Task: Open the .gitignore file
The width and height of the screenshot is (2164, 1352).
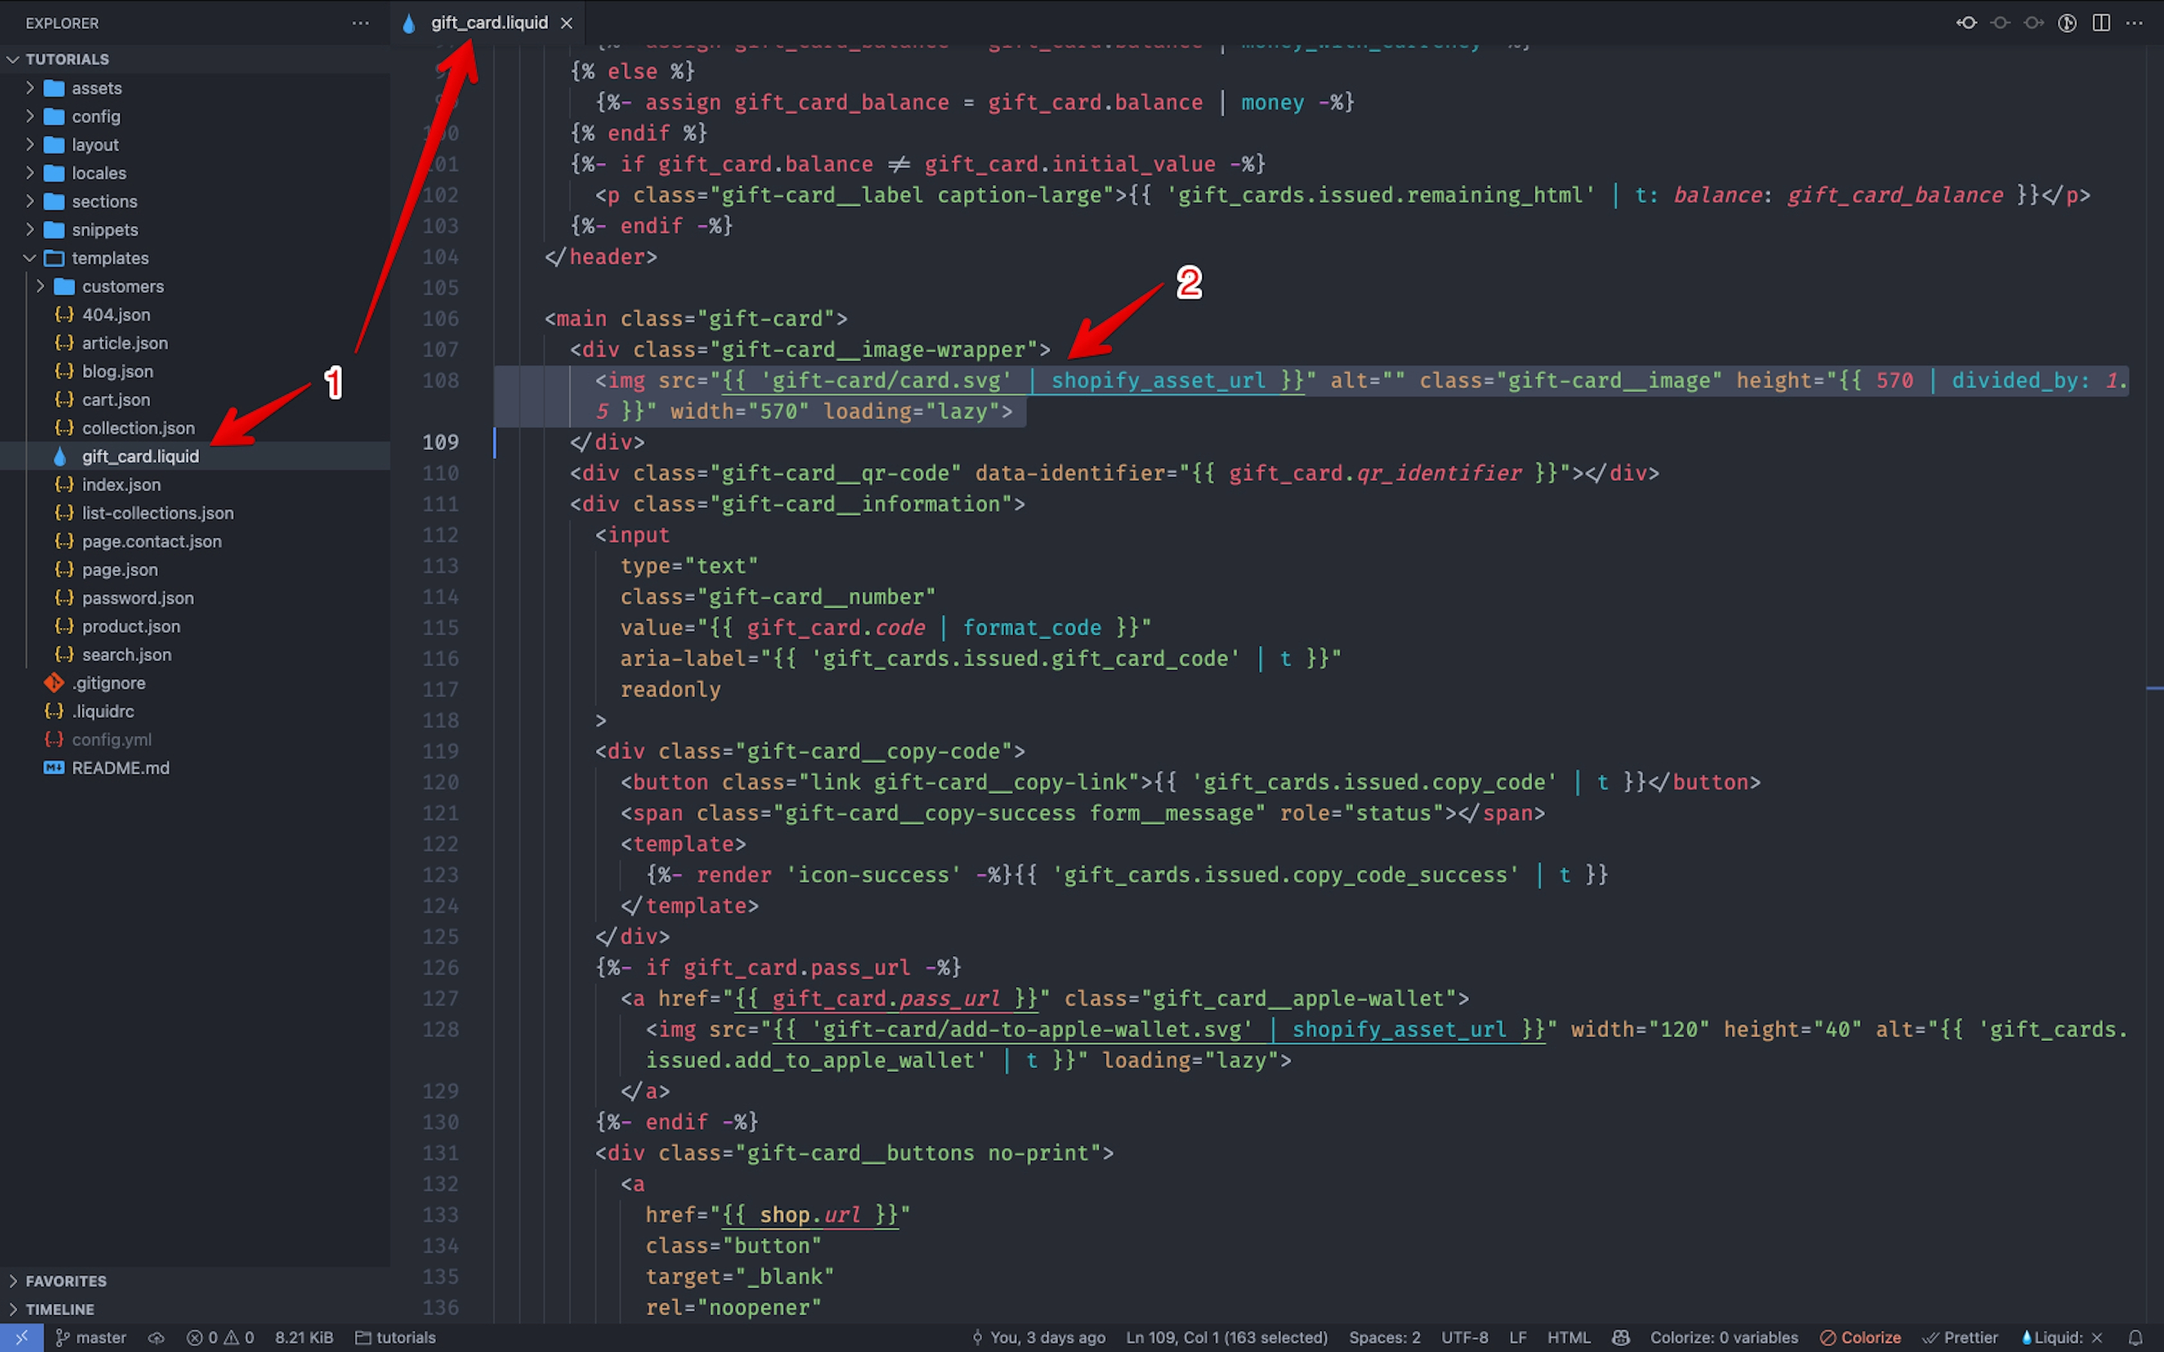Action: [195, 682]
